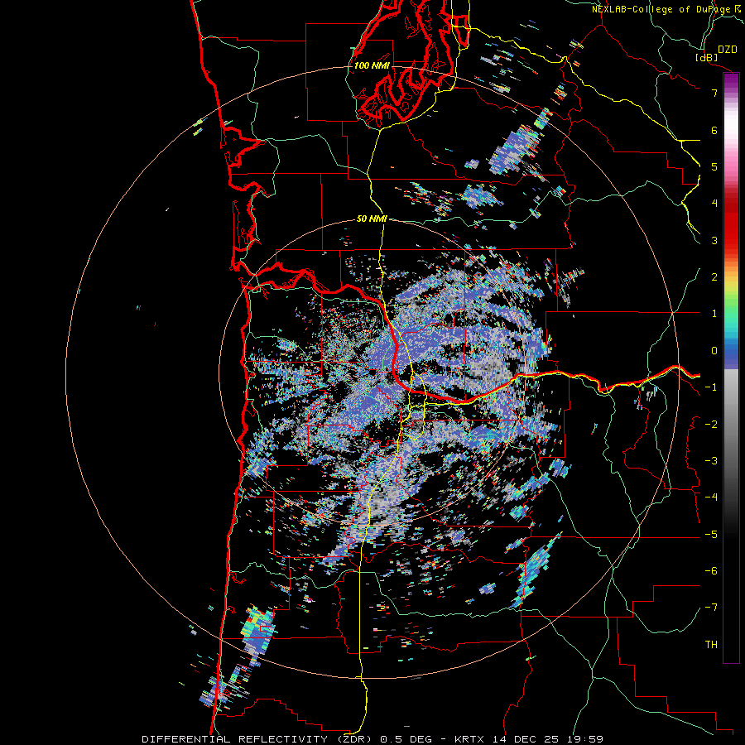Click the '50 NMI' range ring label
745x745 pixels.
tap(372, 219)
